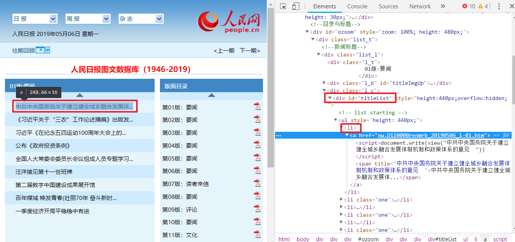Open article 公布《政府投资条例》
Screen dimensions: 515x242
coord(43,145)
